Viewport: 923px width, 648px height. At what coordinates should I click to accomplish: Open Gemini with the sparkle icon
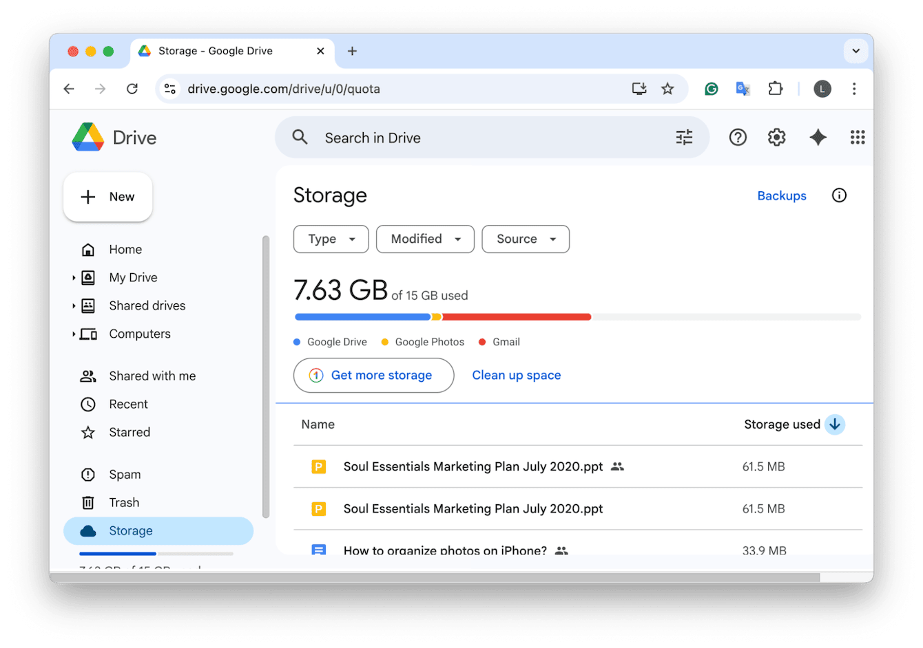[x=818, y=137]
